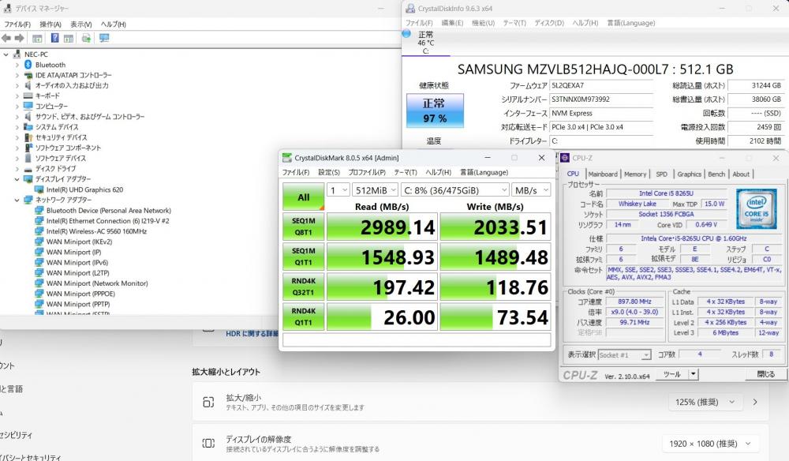Click the scale icon next to 拡大/縮小
This screenshot has height=461, width=789.
[208, 402]
